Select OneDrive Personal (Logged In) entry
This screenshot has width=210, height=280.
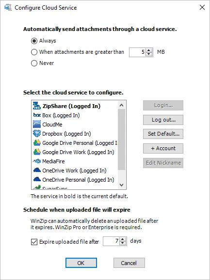tap(75, 179)
